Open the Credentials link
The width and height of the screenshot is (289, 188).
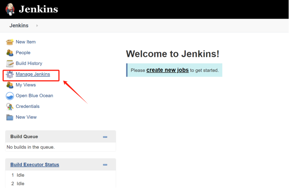click(27, 106)
